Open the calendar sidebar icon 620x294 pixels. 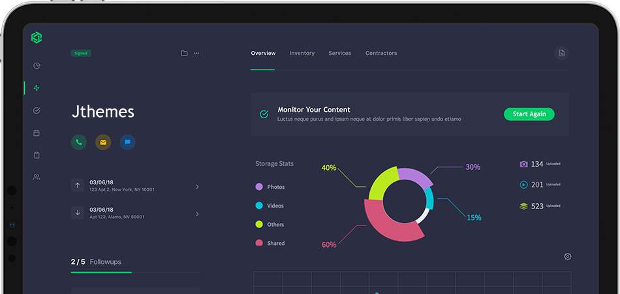coord(37,133)
